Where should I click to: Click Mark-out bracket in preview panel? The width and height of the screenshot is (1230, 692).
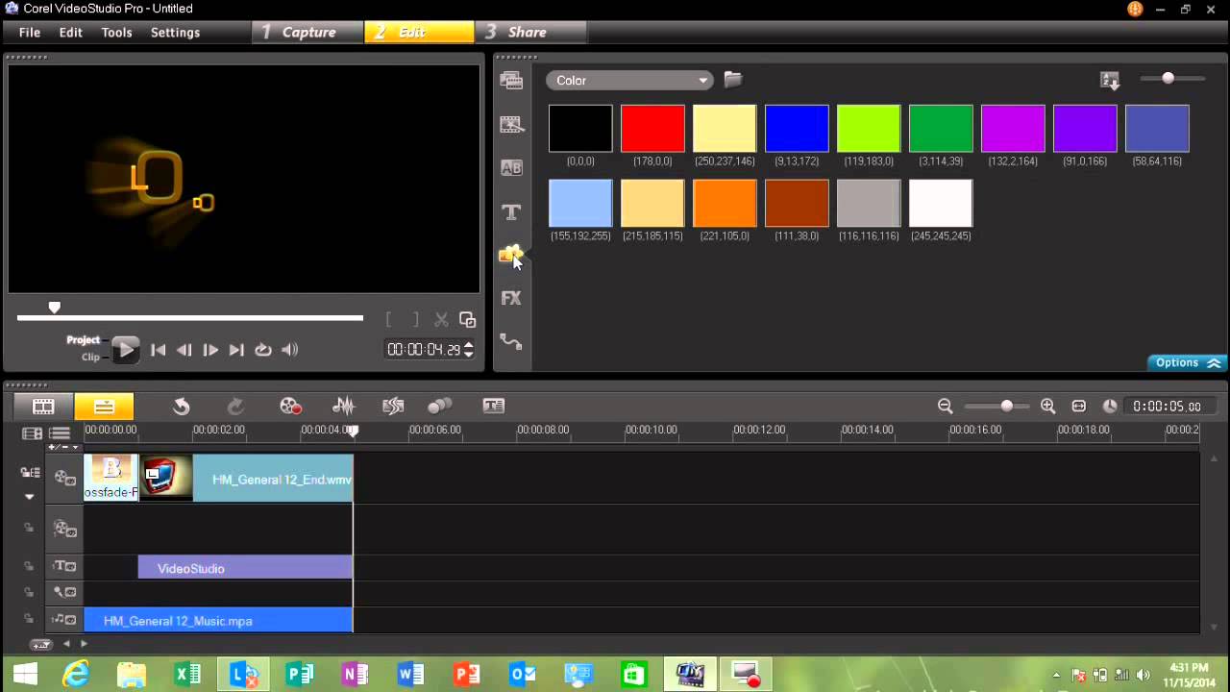(415, 319)
